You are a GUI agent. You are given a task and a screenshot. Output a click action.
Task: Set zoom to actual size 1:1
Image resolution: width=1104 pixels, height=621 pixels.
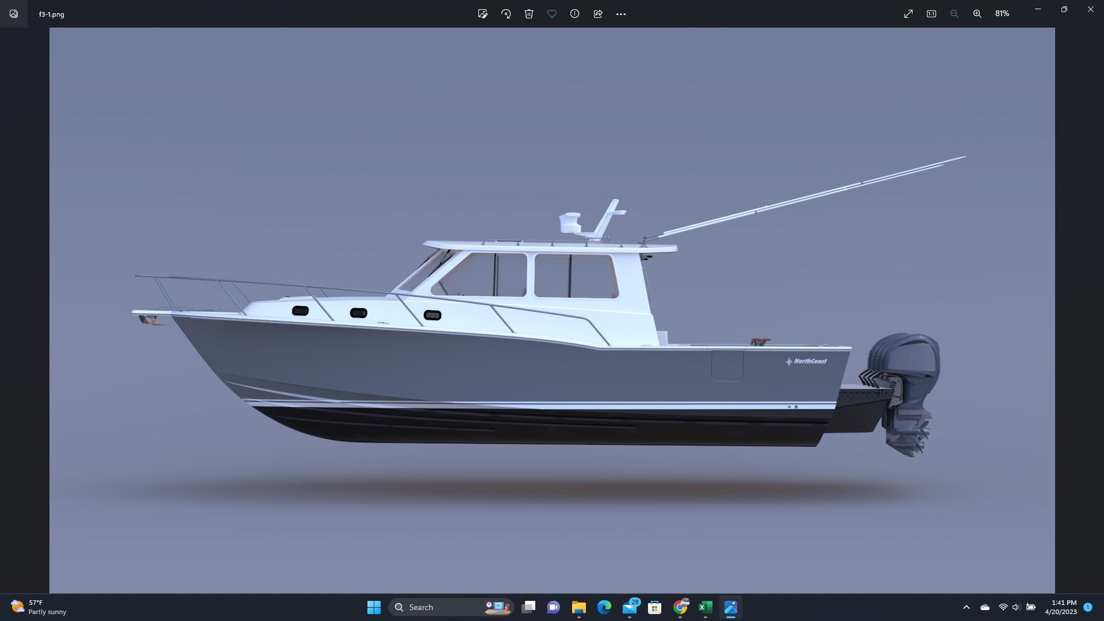point(931,14)
